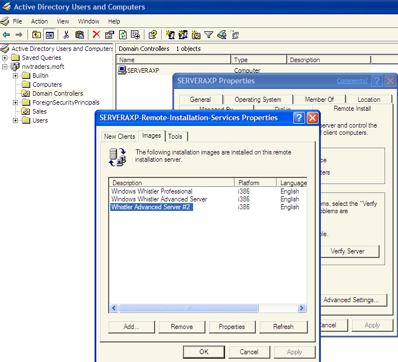Expand the Builtin folder node

point(15,76)
